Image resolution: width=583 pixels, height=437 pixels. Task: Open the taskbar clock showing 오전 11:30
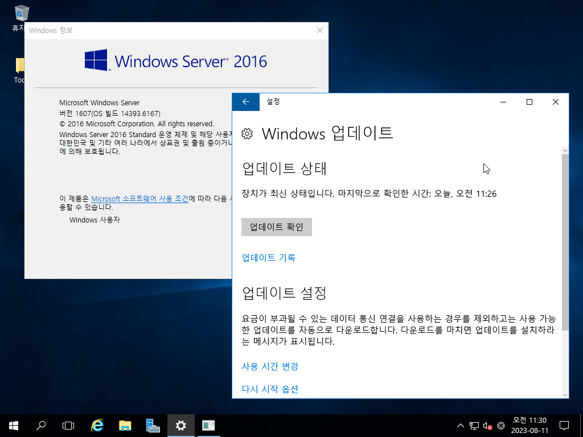[529, 426]
